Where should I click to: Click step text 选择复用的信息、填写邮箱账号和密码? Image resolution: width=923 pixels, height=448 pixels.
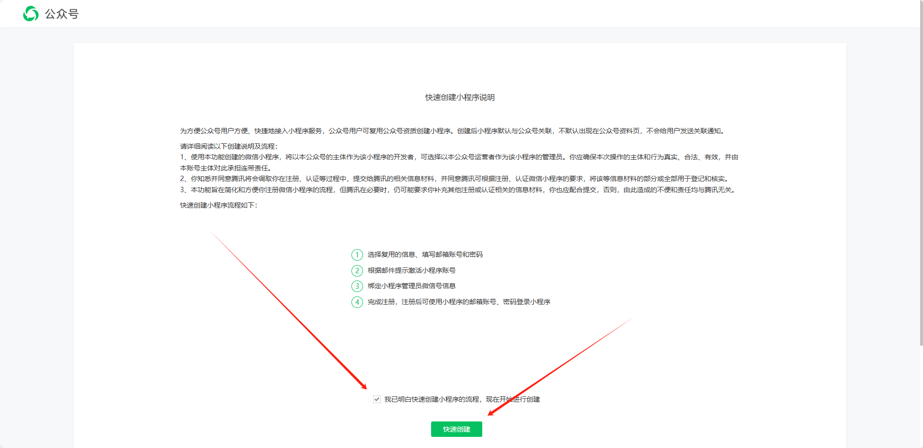425,254
